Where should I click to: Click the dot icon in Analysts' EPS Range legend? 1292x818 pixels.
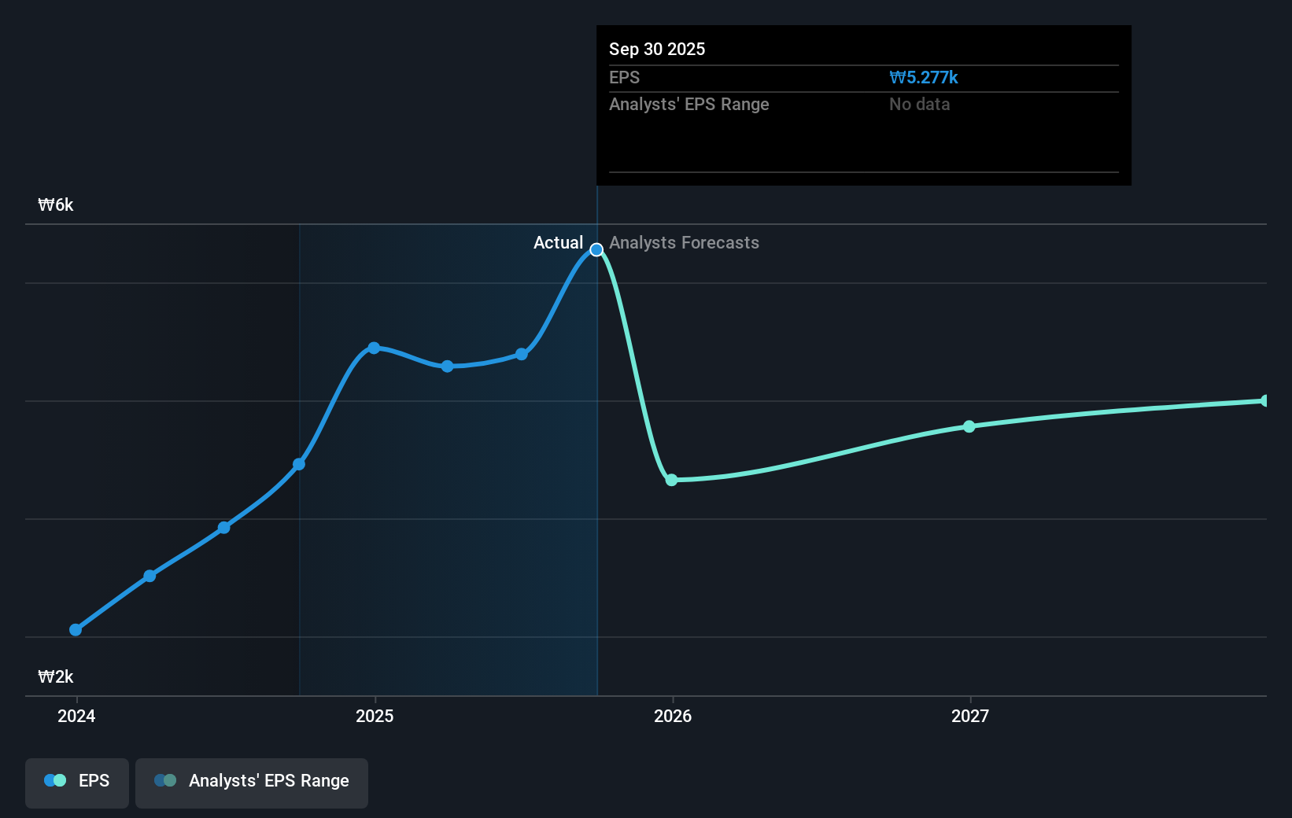(x=165, y=780)
